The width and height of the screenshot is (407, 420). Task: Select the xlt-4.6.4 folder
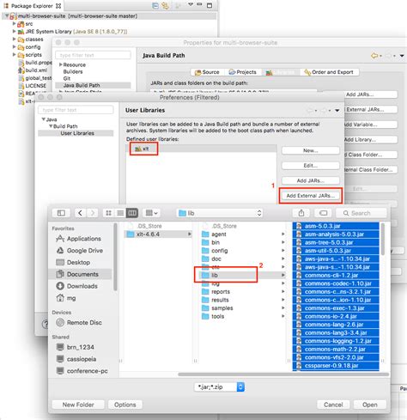pyautogui.click(x=158, y=234)
